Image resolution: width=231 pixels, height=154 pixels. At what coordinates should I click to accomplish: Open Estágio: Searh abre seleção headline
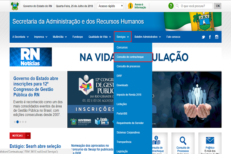point(35,146)
